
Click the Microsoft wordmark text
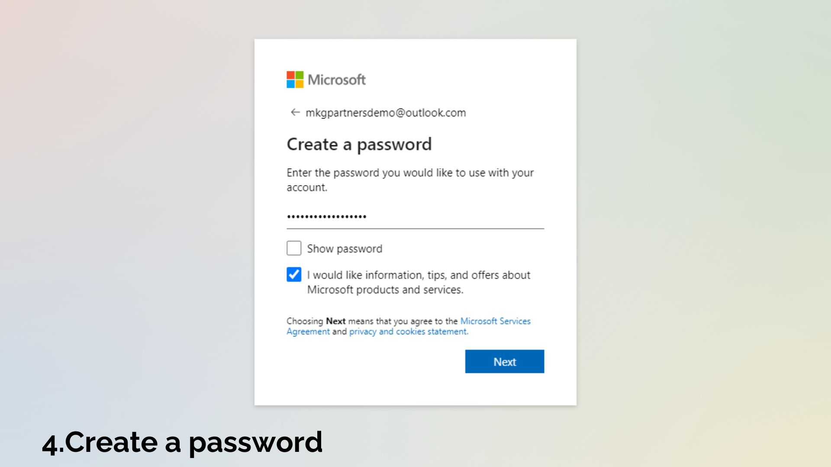[337, 80]
